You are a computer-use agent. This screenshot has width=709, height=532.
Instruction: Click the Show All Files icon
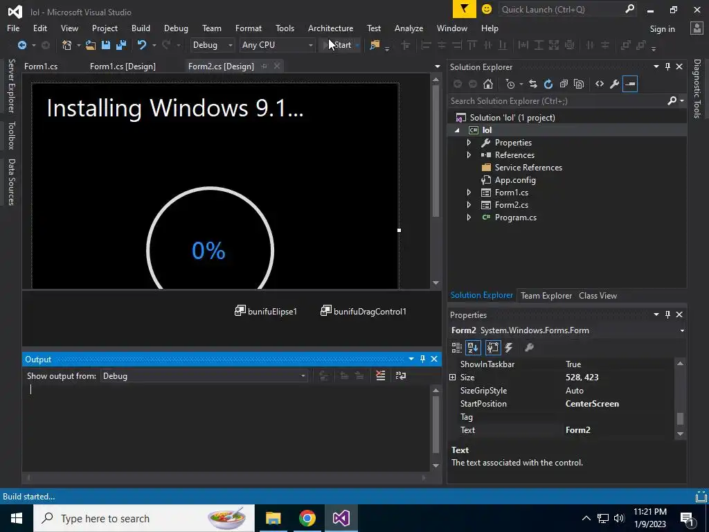[579, 84]
